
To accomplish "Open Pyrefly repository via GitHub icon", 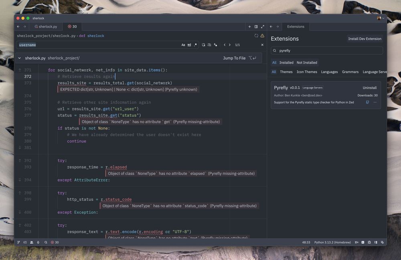I will [367, 102].
